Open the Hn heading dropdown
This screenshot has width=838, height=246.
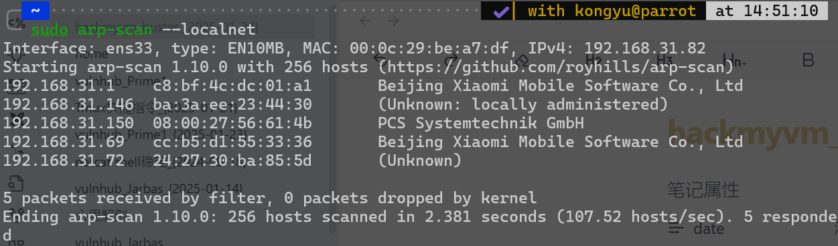coord(735,60)
